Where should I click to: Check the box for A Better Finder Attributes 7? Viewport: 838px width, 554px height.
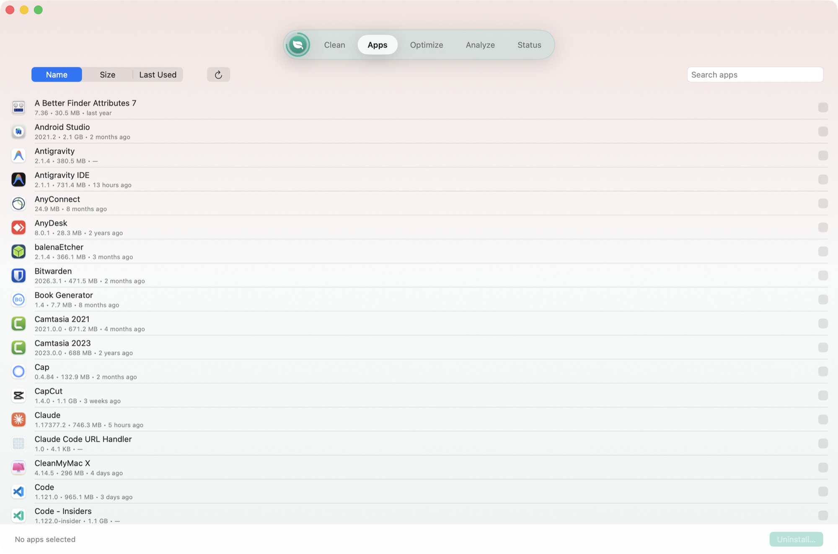(x=823, y=107)
